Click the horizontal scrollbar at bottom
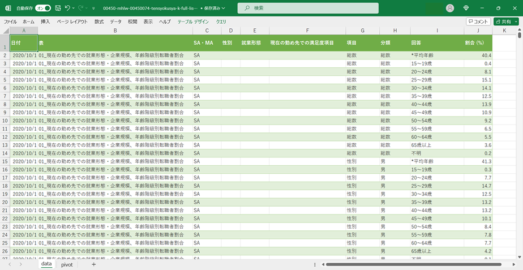Viewport: 523px width, 270px height. 413,264
